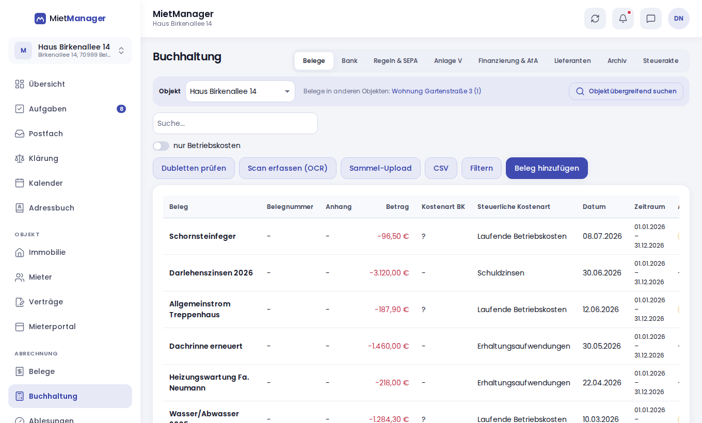702x423 pixels.
Task: Start Scan erfassen (OCR)
Action: [x=288, y=168]
